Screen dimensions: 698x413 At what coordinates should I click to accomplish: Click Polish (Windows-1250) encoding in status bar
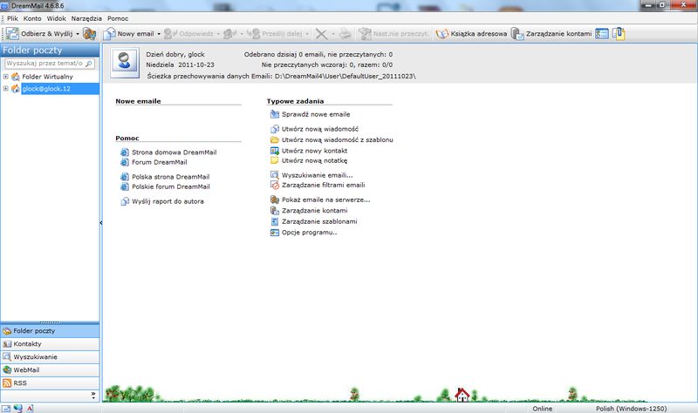(x=631, y=409)
